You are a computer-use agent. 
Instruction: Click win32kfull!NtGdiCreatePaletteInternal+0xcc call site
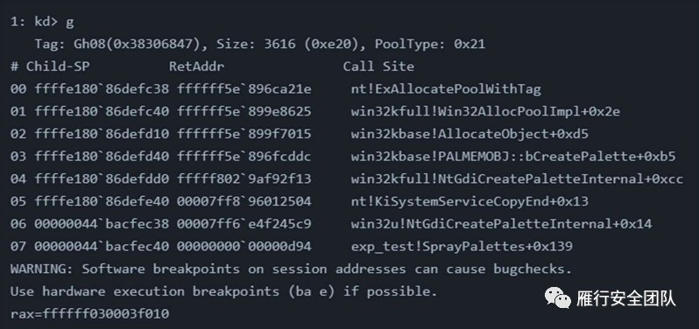coord(517,179)
